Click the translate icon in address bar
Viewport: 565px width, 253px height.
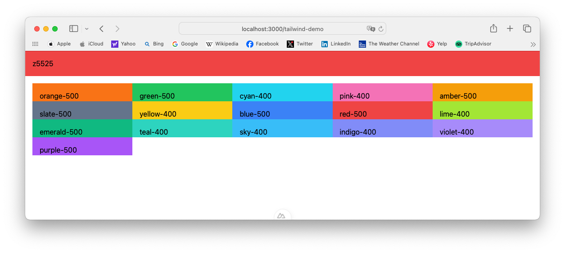371,29
